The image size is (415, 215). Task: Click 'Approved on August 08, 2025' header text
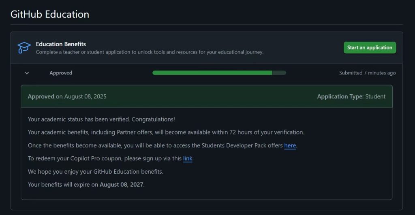[67, 96]
